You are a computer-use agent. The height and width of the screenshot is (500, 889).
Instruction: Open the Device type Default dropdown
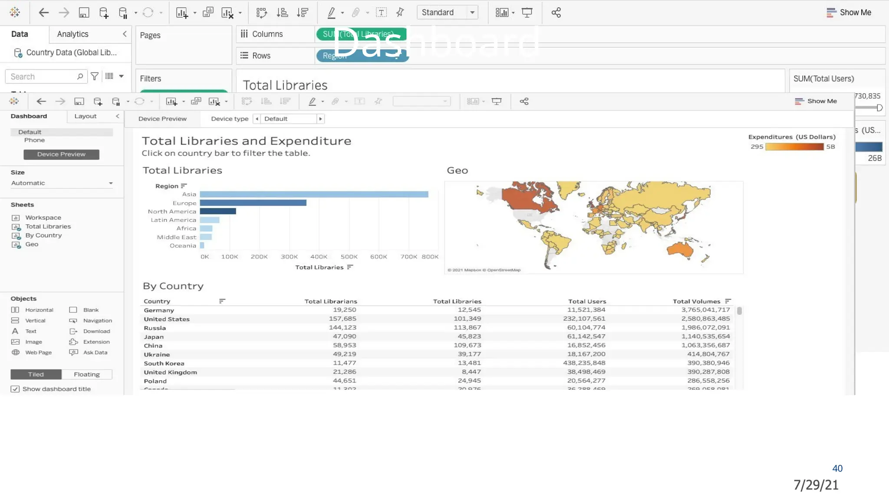(289, 119)
